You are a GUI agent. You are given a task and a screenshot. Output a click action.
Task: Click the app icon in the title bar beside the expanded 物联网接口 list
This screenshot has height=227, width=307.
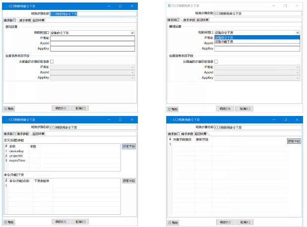click(x=170, y=5)
